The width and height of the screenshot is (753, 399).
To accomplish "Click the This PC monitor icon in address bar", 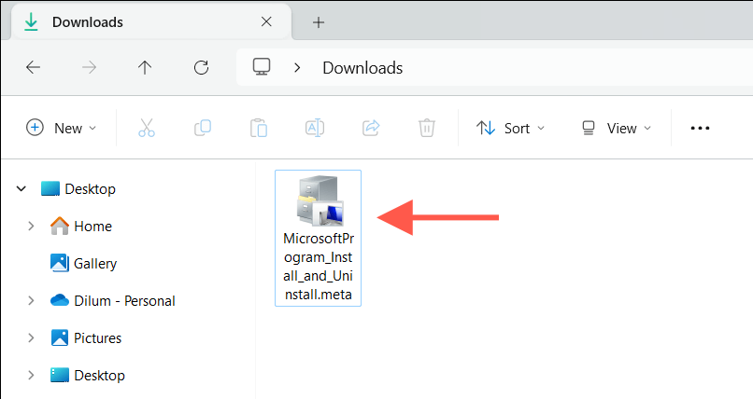I will (x=262, y=67).
